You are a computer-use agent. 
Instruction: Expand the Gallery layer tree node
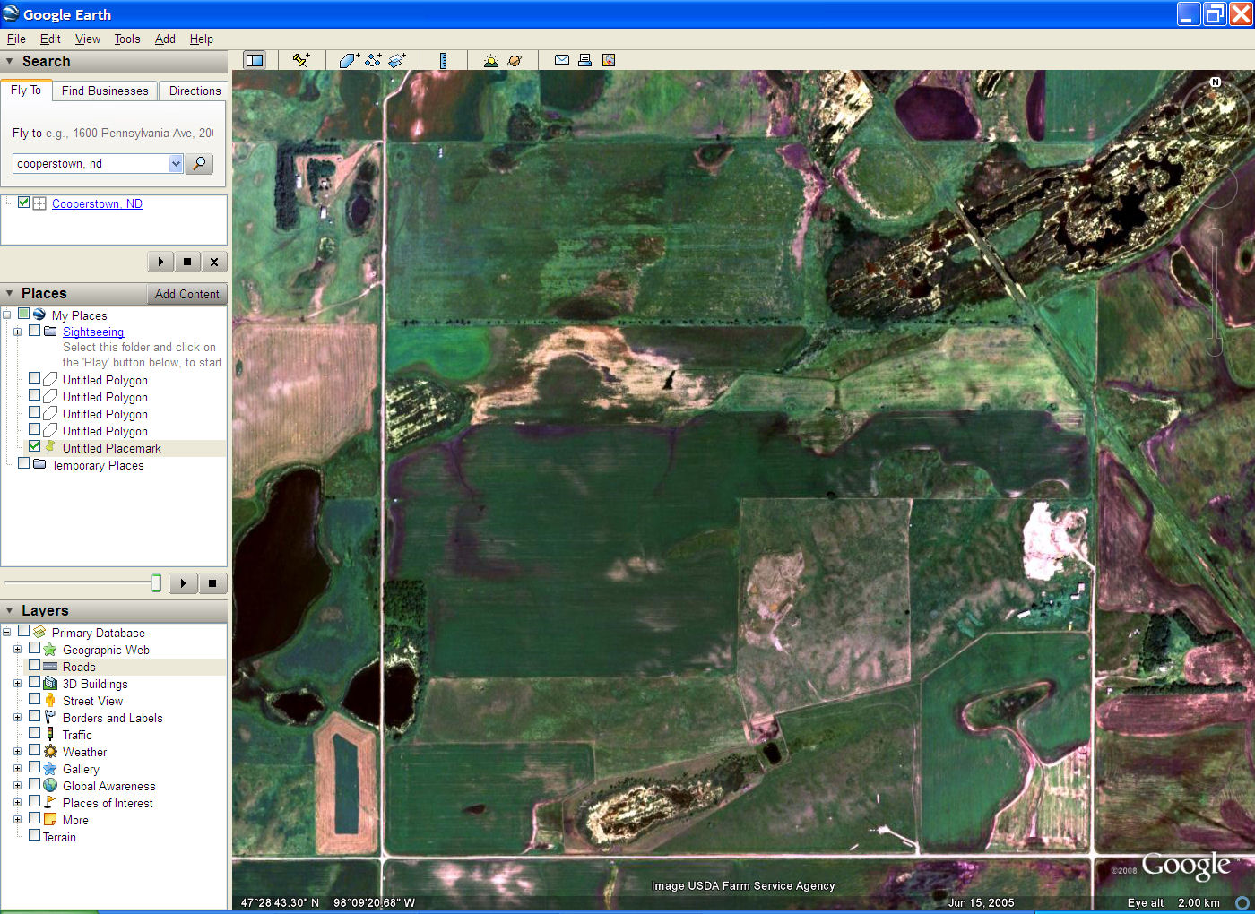coord(17,768)
